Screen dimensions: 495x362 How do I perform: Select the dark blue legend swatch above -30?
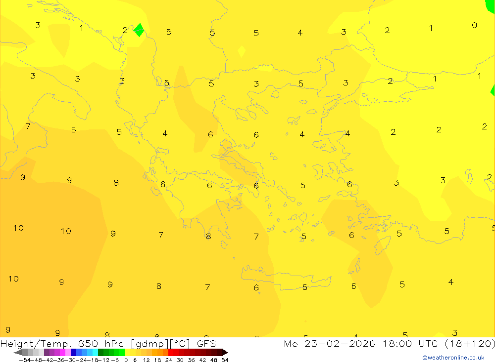[74, 352]
